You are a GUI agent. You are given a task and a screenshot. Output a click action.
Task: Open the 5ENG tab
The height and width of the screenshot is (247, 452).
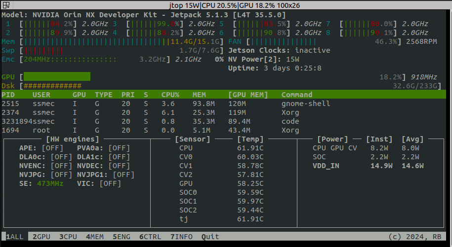pos(122,237)
